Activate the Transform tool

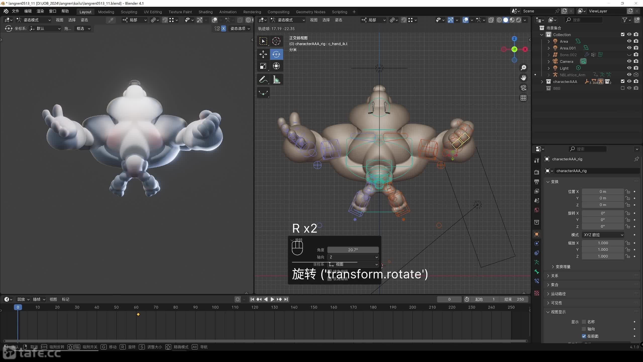click(x=276, y=66)
